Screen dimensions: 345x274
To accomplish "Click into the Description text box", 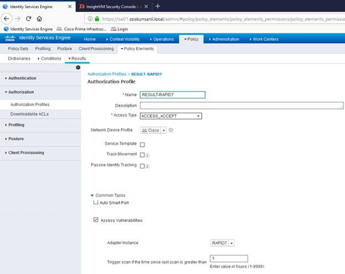I will [242, 106].
